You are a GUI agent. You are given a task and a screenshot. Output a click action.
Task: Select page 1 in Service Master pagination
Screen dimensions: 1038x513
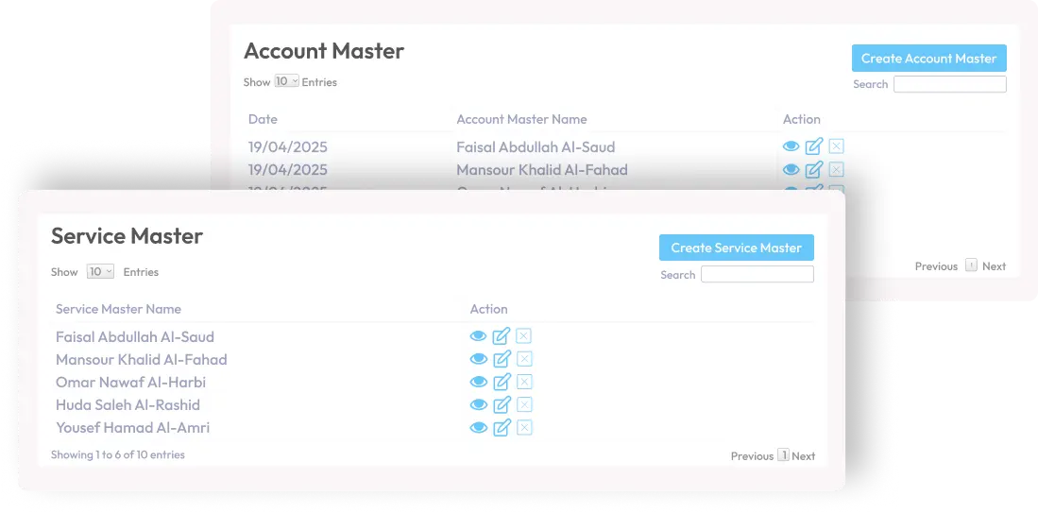point(783,455)
